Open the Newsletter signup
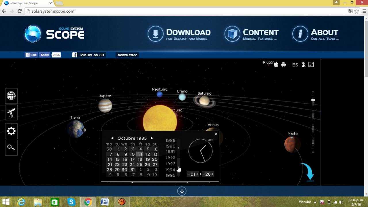 point(127,55)
